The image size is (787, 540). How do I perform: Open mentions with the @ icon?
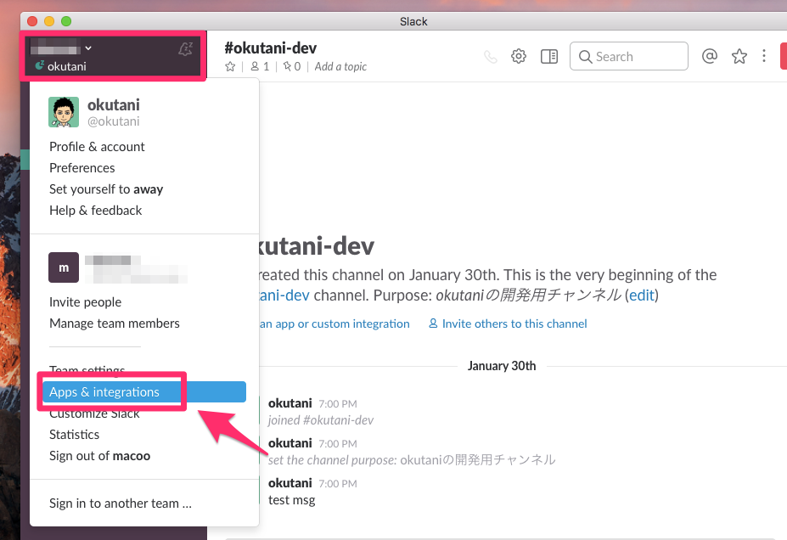point(709,56)
